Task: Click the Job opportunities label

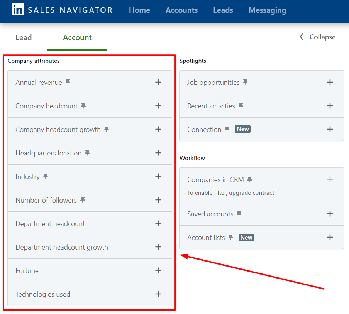Action: [213, 83]
